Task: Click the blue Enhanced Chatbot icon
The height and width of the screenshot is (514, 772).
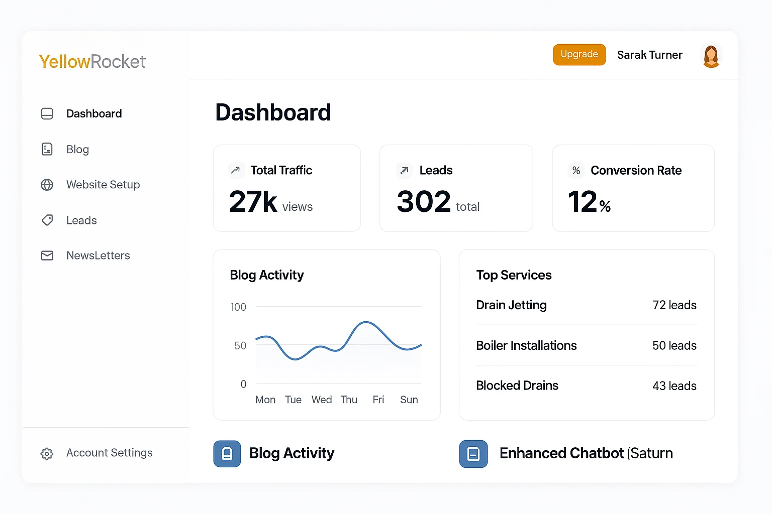Action: pyautogui.click(x=473, y=454)
